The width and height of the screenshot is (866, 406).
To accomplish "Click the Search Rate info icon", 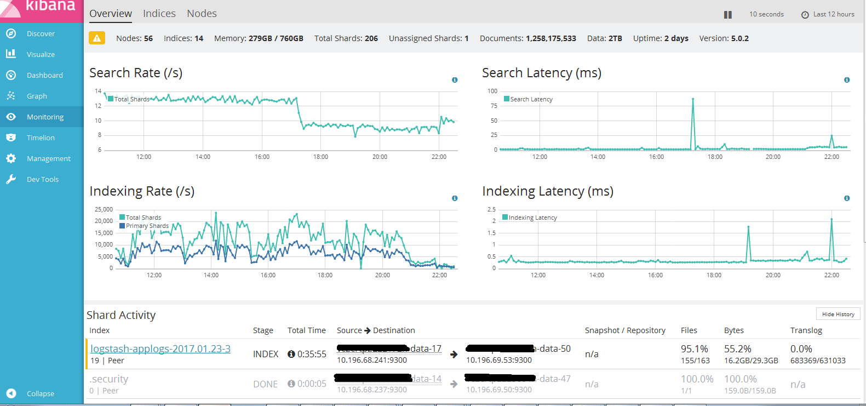I will point(455,80).
